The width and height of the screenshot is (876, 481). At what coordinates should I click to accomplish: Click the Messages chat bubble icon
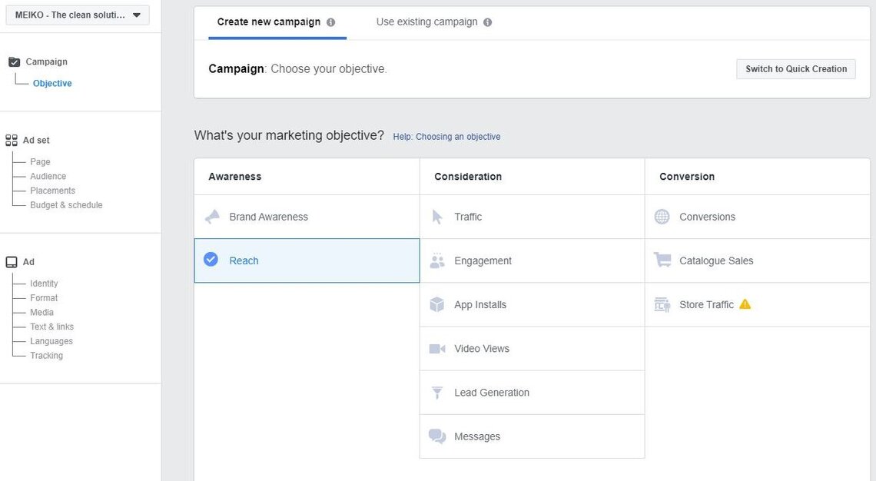pos(437,436)
